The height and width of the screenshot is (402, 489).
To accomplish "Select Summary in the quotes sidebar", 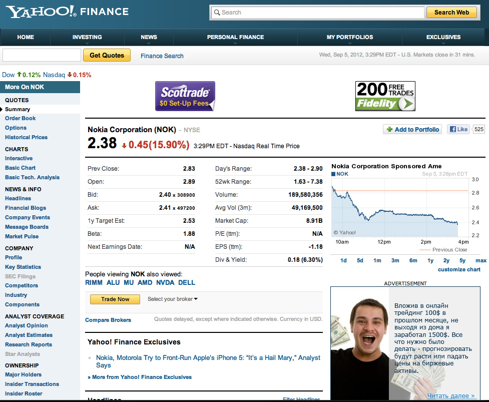I will click(18, 109).
